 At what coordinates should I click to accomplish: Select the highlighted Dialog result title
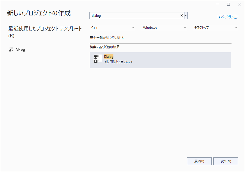(109, 57)
